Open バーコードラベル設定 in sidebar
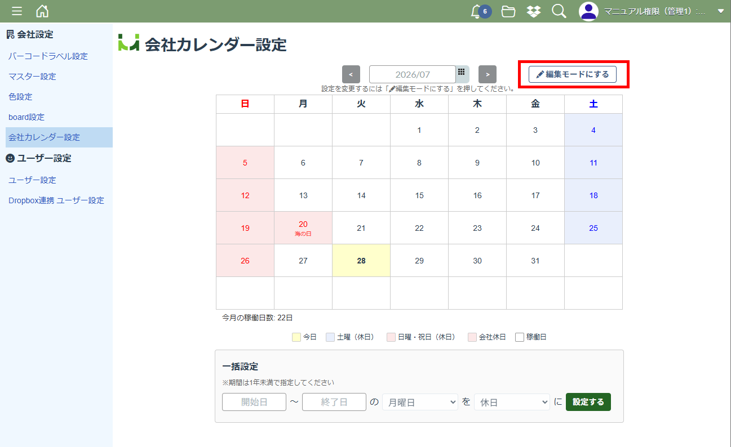731x447 pixels. click(x=48, y=56)
